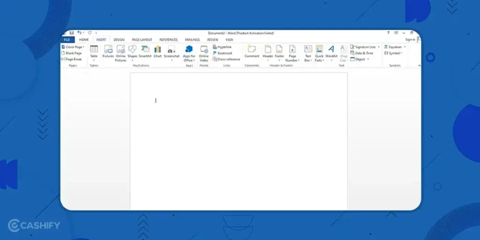Insert an Online Video
The height and width of the screenshot is (240, 480).
pos(204,53)
